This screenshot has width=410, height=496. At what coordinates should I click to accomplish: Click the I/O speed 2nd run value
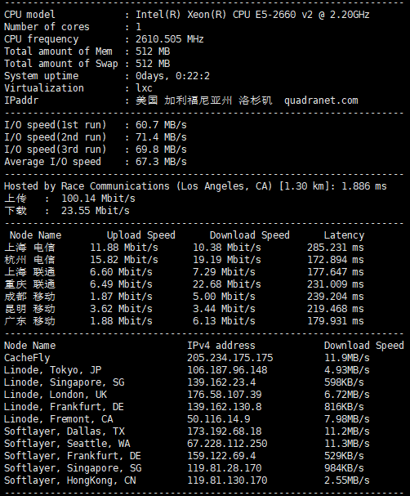[x=161, y=137]
